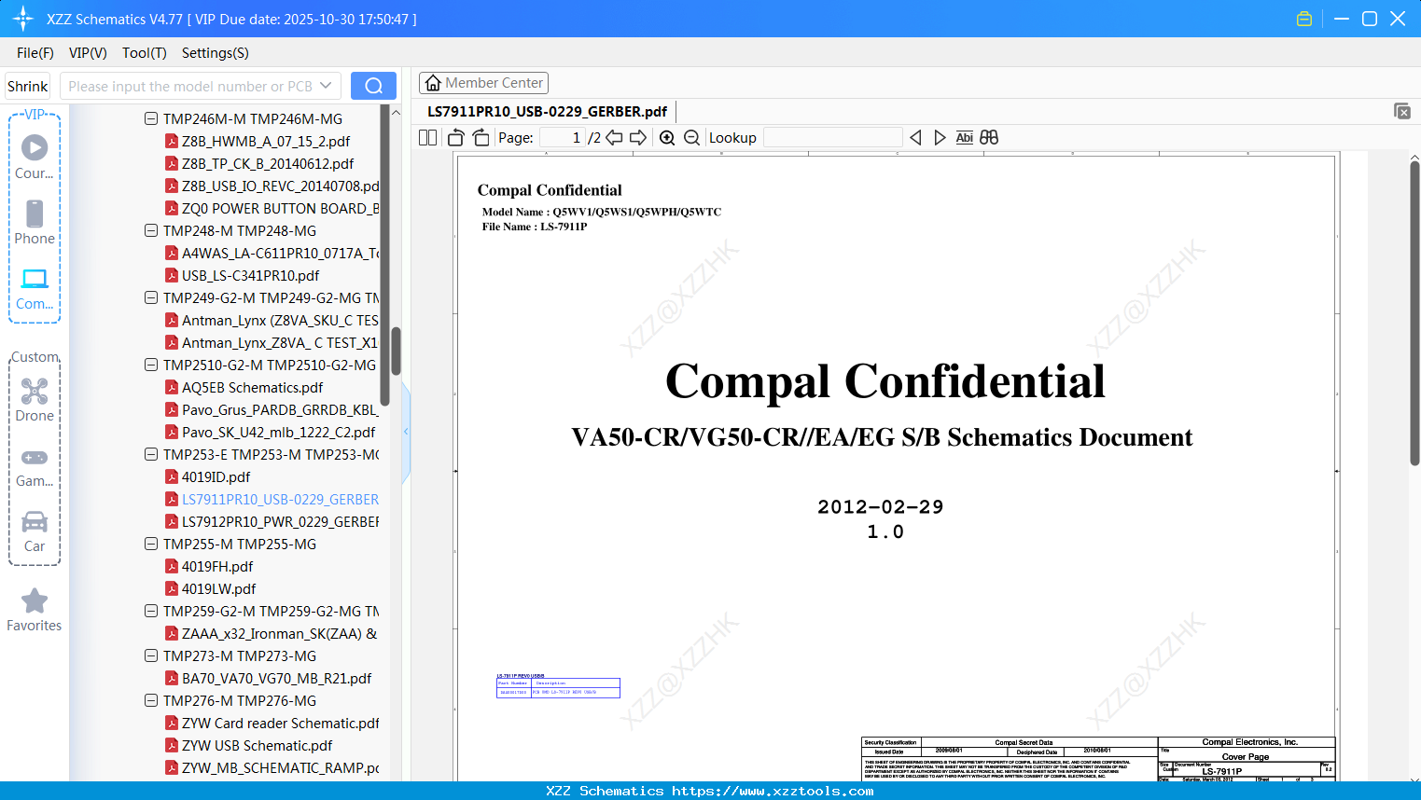
Task: Collapse the file tree panel with the side handle
Action: click(406, 431)
